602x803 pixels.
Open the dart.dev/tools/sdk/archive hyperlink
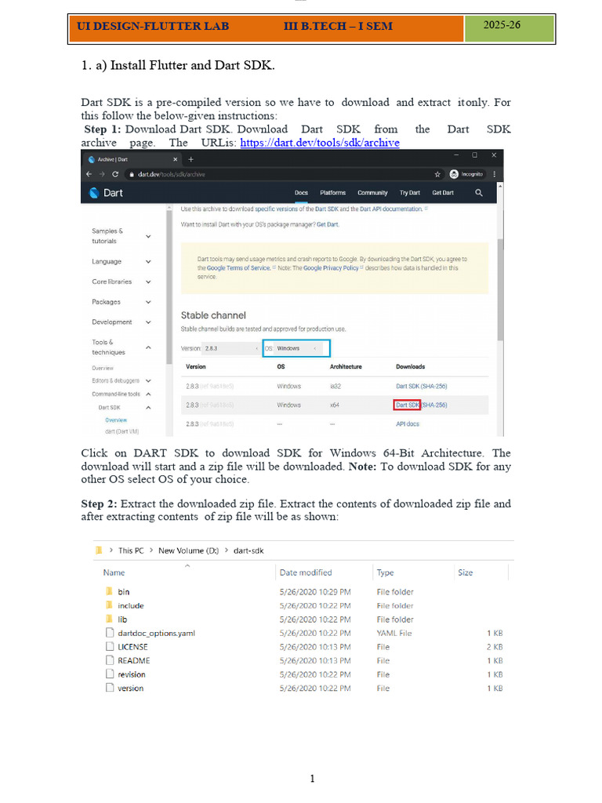(320, 143)
